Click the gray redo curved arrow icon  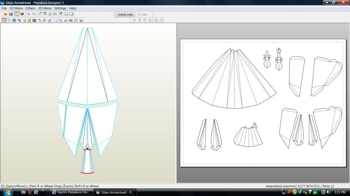(50, 20)
